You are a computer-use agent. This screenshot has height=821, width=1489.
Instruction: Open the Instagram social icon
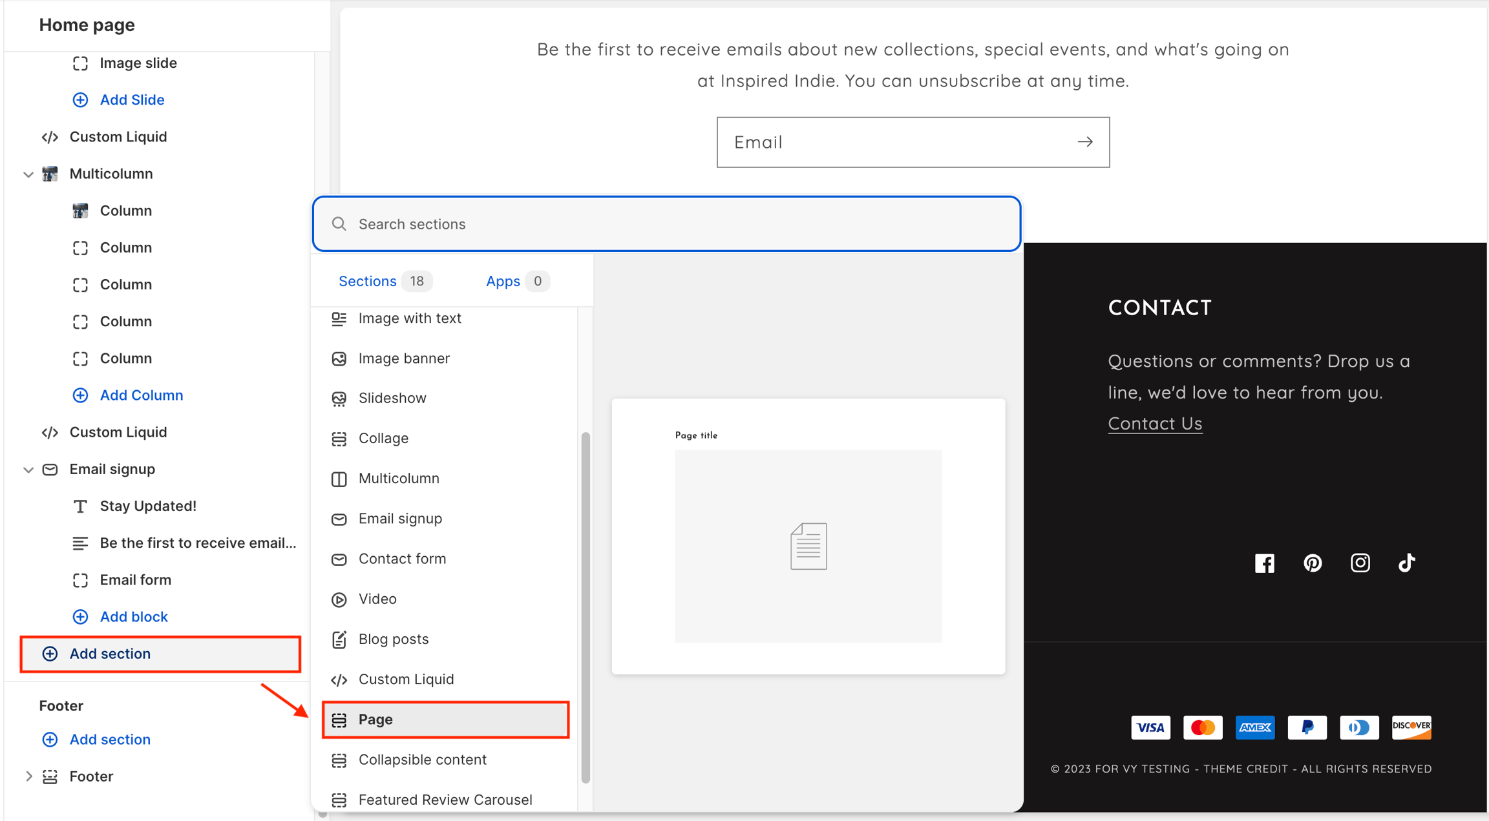click(x=1360, y=563)
